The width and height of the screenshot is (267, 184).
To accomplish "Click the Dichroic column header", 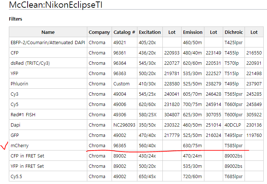I will (234, 32).
